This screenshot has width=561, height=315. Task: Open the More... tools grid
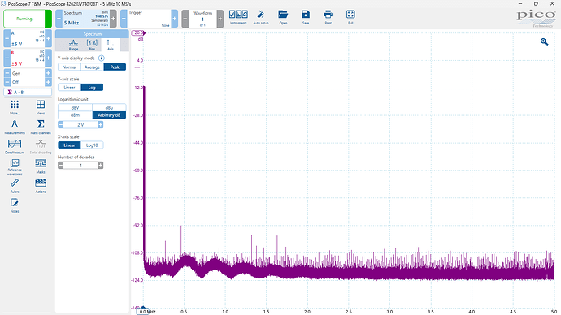pos(15,107)
